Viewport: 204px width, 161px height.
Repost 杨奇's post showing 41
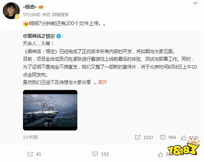[x=34, y=154]
